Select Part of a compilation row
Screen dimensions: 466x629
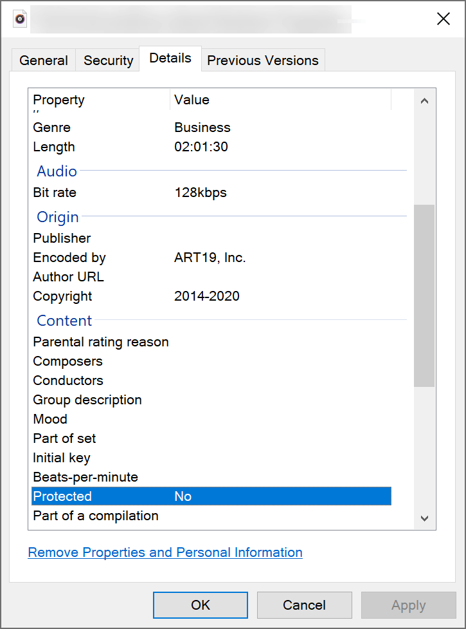pos(211,516)
